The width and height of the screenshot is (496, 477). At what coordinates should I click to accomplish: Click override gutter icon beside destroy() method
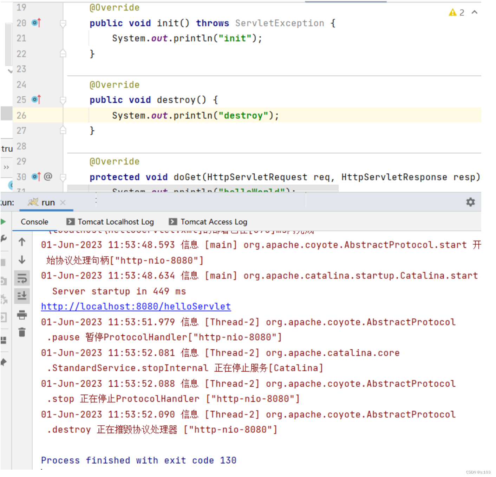(x=36, y=99)
